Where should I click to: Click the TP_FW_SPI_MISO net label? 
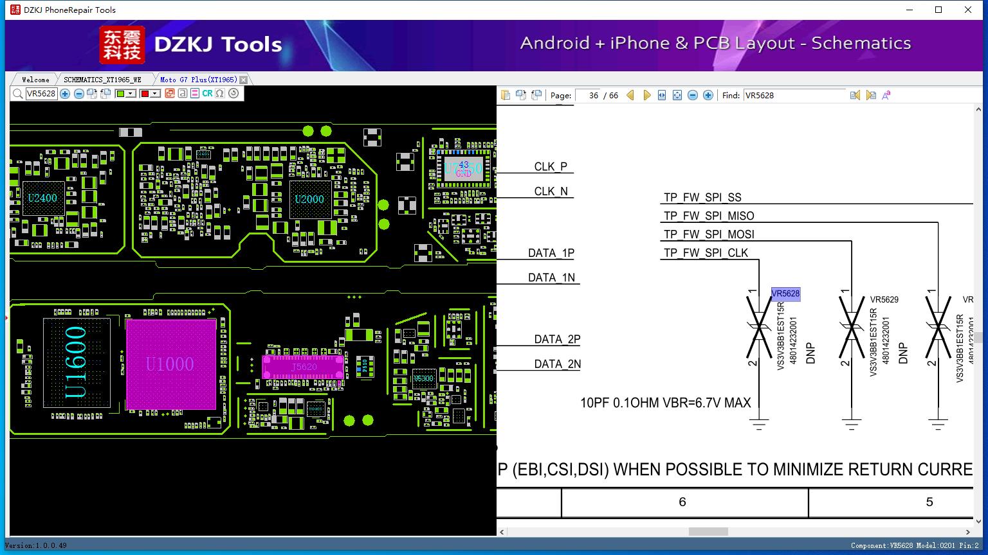point(709,216)
